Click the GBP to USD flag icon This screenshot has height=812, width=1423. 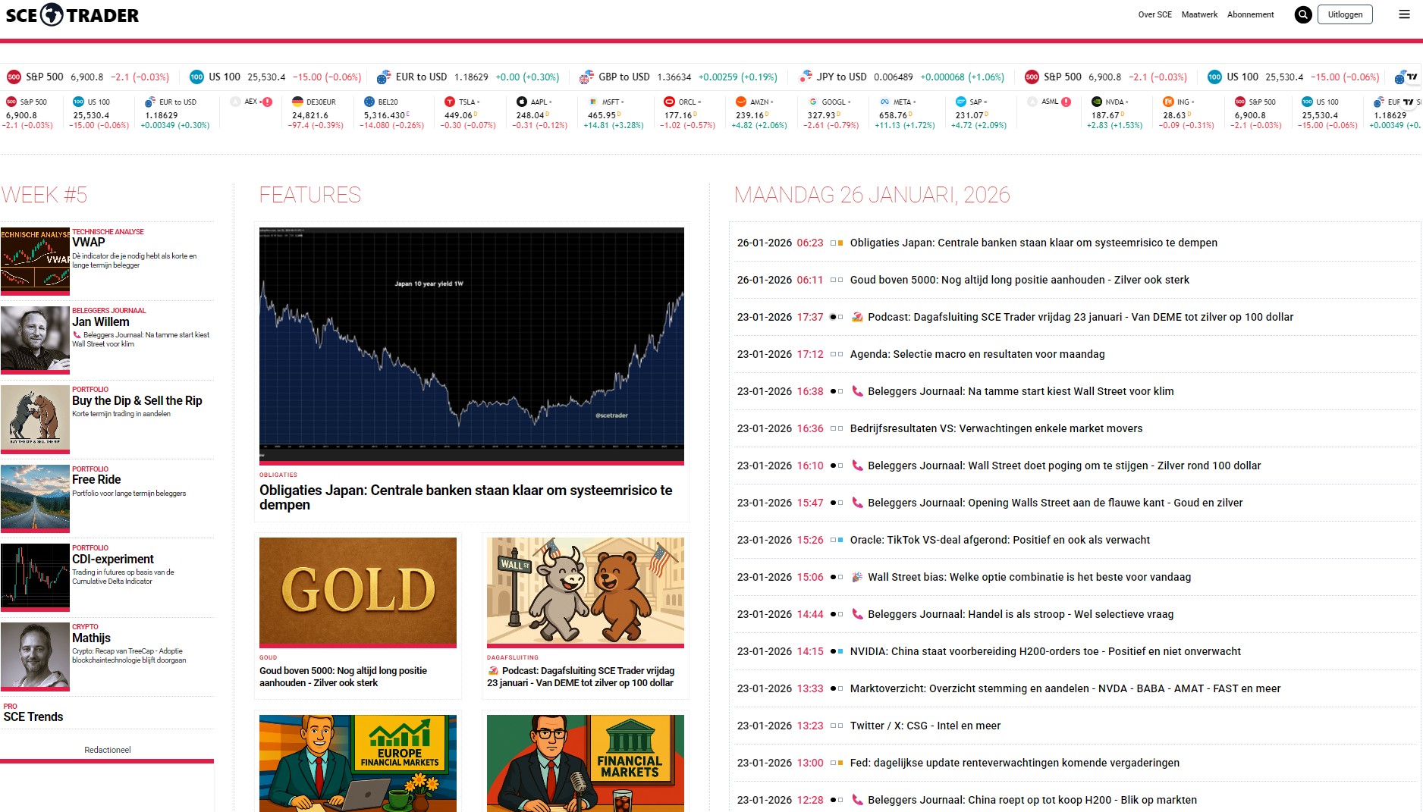pos(586,77)
